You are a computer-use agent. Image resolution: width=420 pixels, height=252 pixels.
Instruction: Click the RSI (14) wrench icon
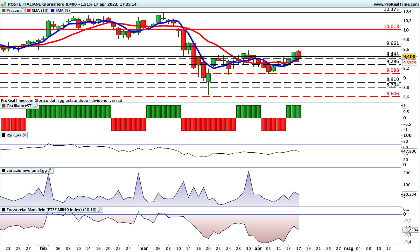click(x=24, y=135)
